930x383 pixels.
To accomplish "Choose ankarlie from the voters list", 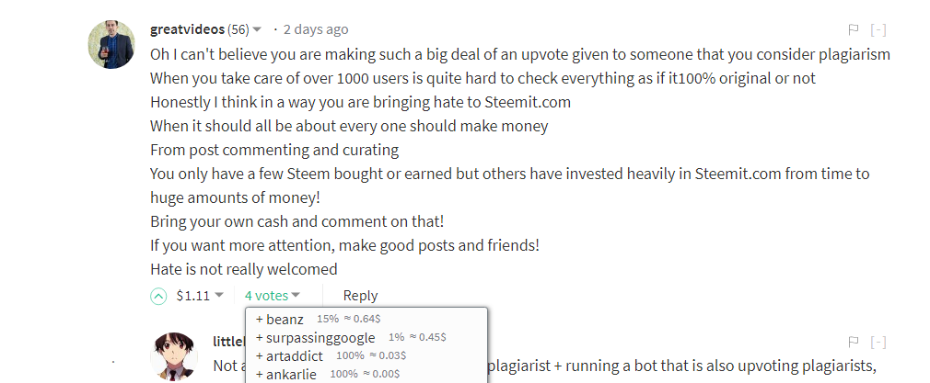I will (292, 374).
